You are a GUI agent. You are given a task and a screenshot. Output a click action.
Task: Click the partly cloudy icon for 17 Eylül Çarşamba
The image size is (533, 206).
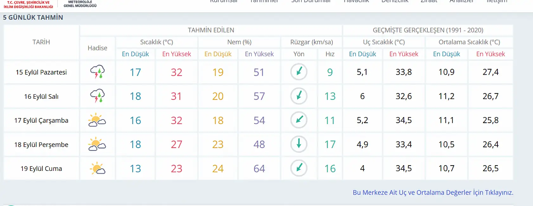(x=97, y=120)
